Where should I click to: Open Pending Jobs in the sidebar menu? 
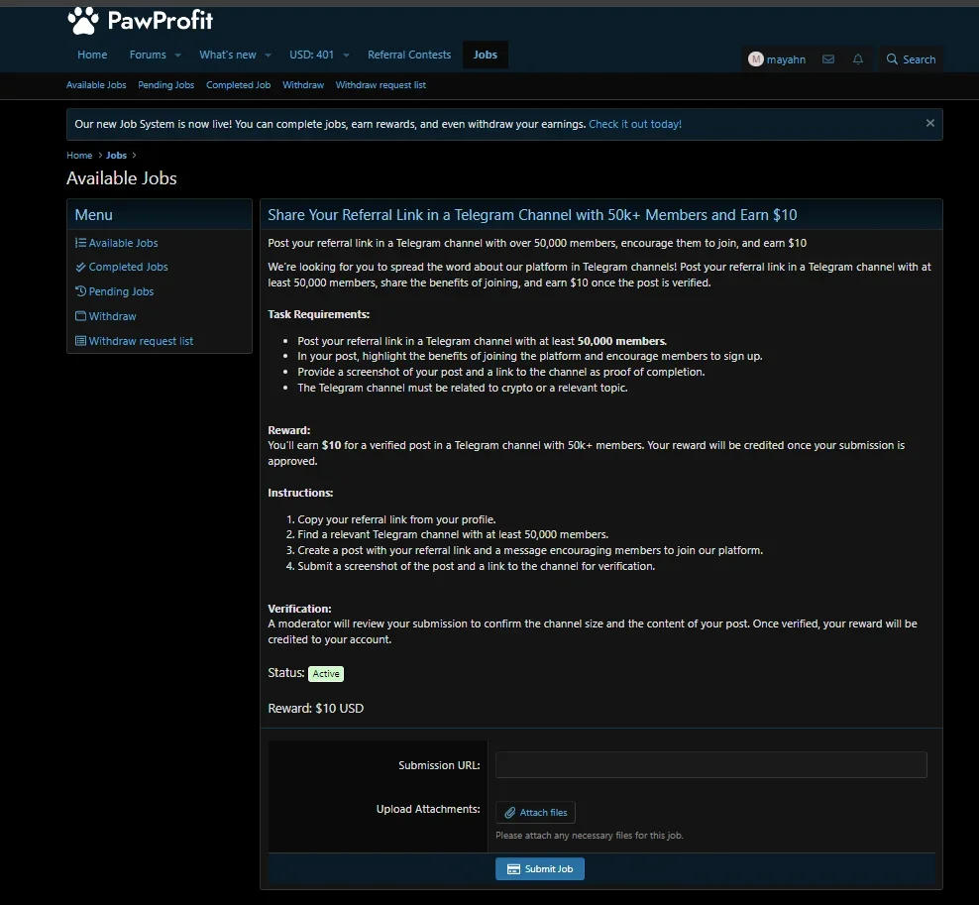(121, 291)
